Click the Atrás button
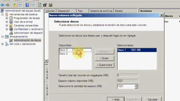180x101 pixels. 116,99
